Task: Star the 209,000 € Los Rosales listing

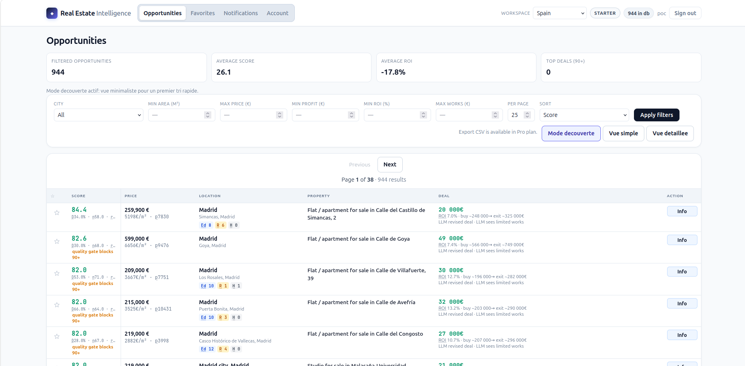Action: pos(57,273)
